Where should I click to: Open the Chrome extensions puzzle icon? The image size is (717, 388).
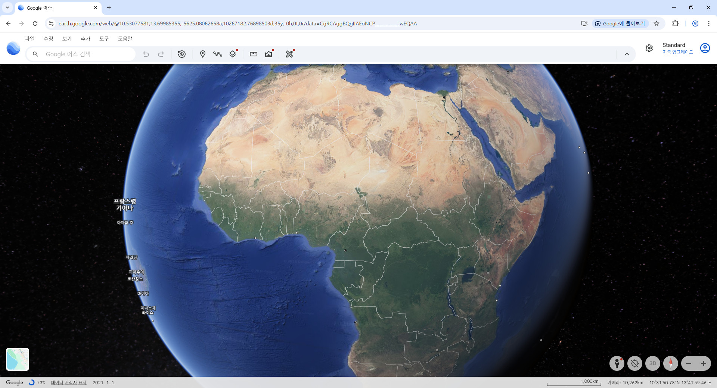tap(675, 24)
